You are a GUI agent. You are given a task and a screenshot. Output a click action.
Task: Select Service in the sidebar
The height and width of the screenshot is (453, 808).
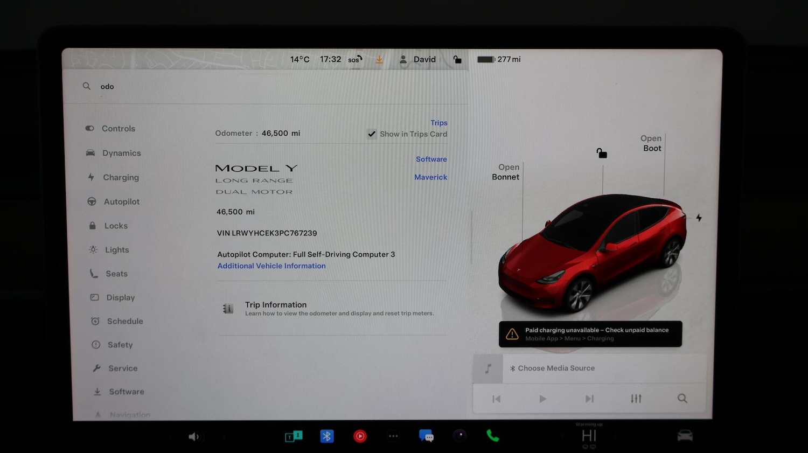tap(115, 368)
